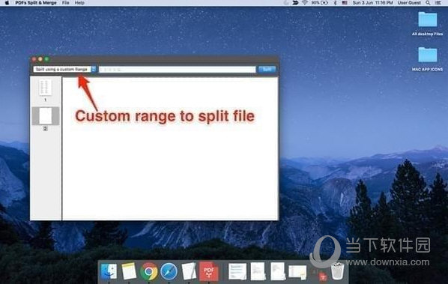Open the small red PDF file beside Trash
The width and height of the screenshot is (448, 284).
(323, 277)
